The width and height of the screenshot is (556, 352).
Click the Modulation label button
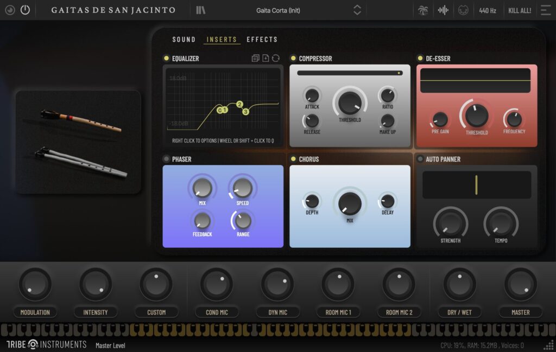coord(35,312)
